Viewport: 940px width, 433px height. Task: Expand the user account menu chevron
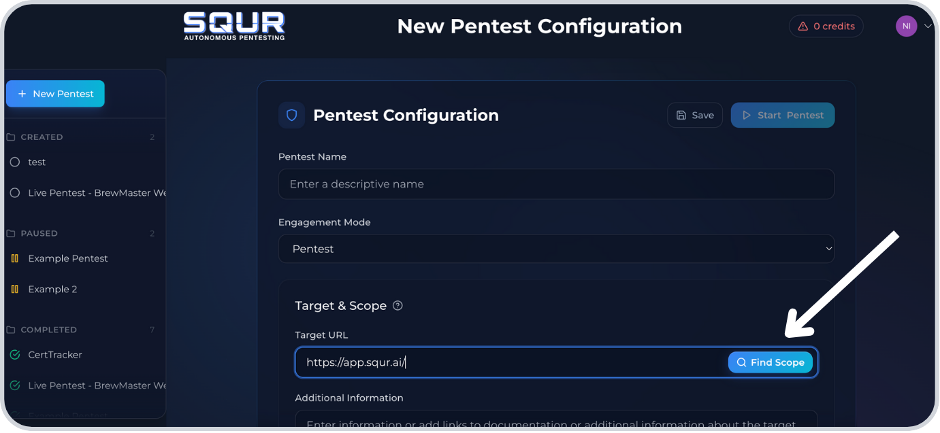[x=927, y=27]
